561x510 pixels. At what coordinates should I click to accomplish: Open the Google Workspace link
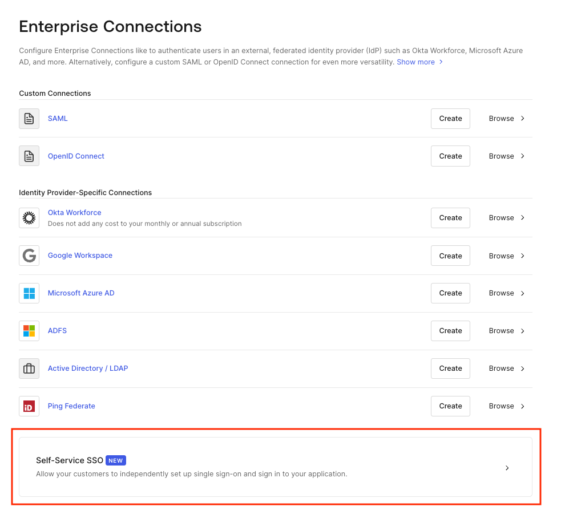point(80,256)
